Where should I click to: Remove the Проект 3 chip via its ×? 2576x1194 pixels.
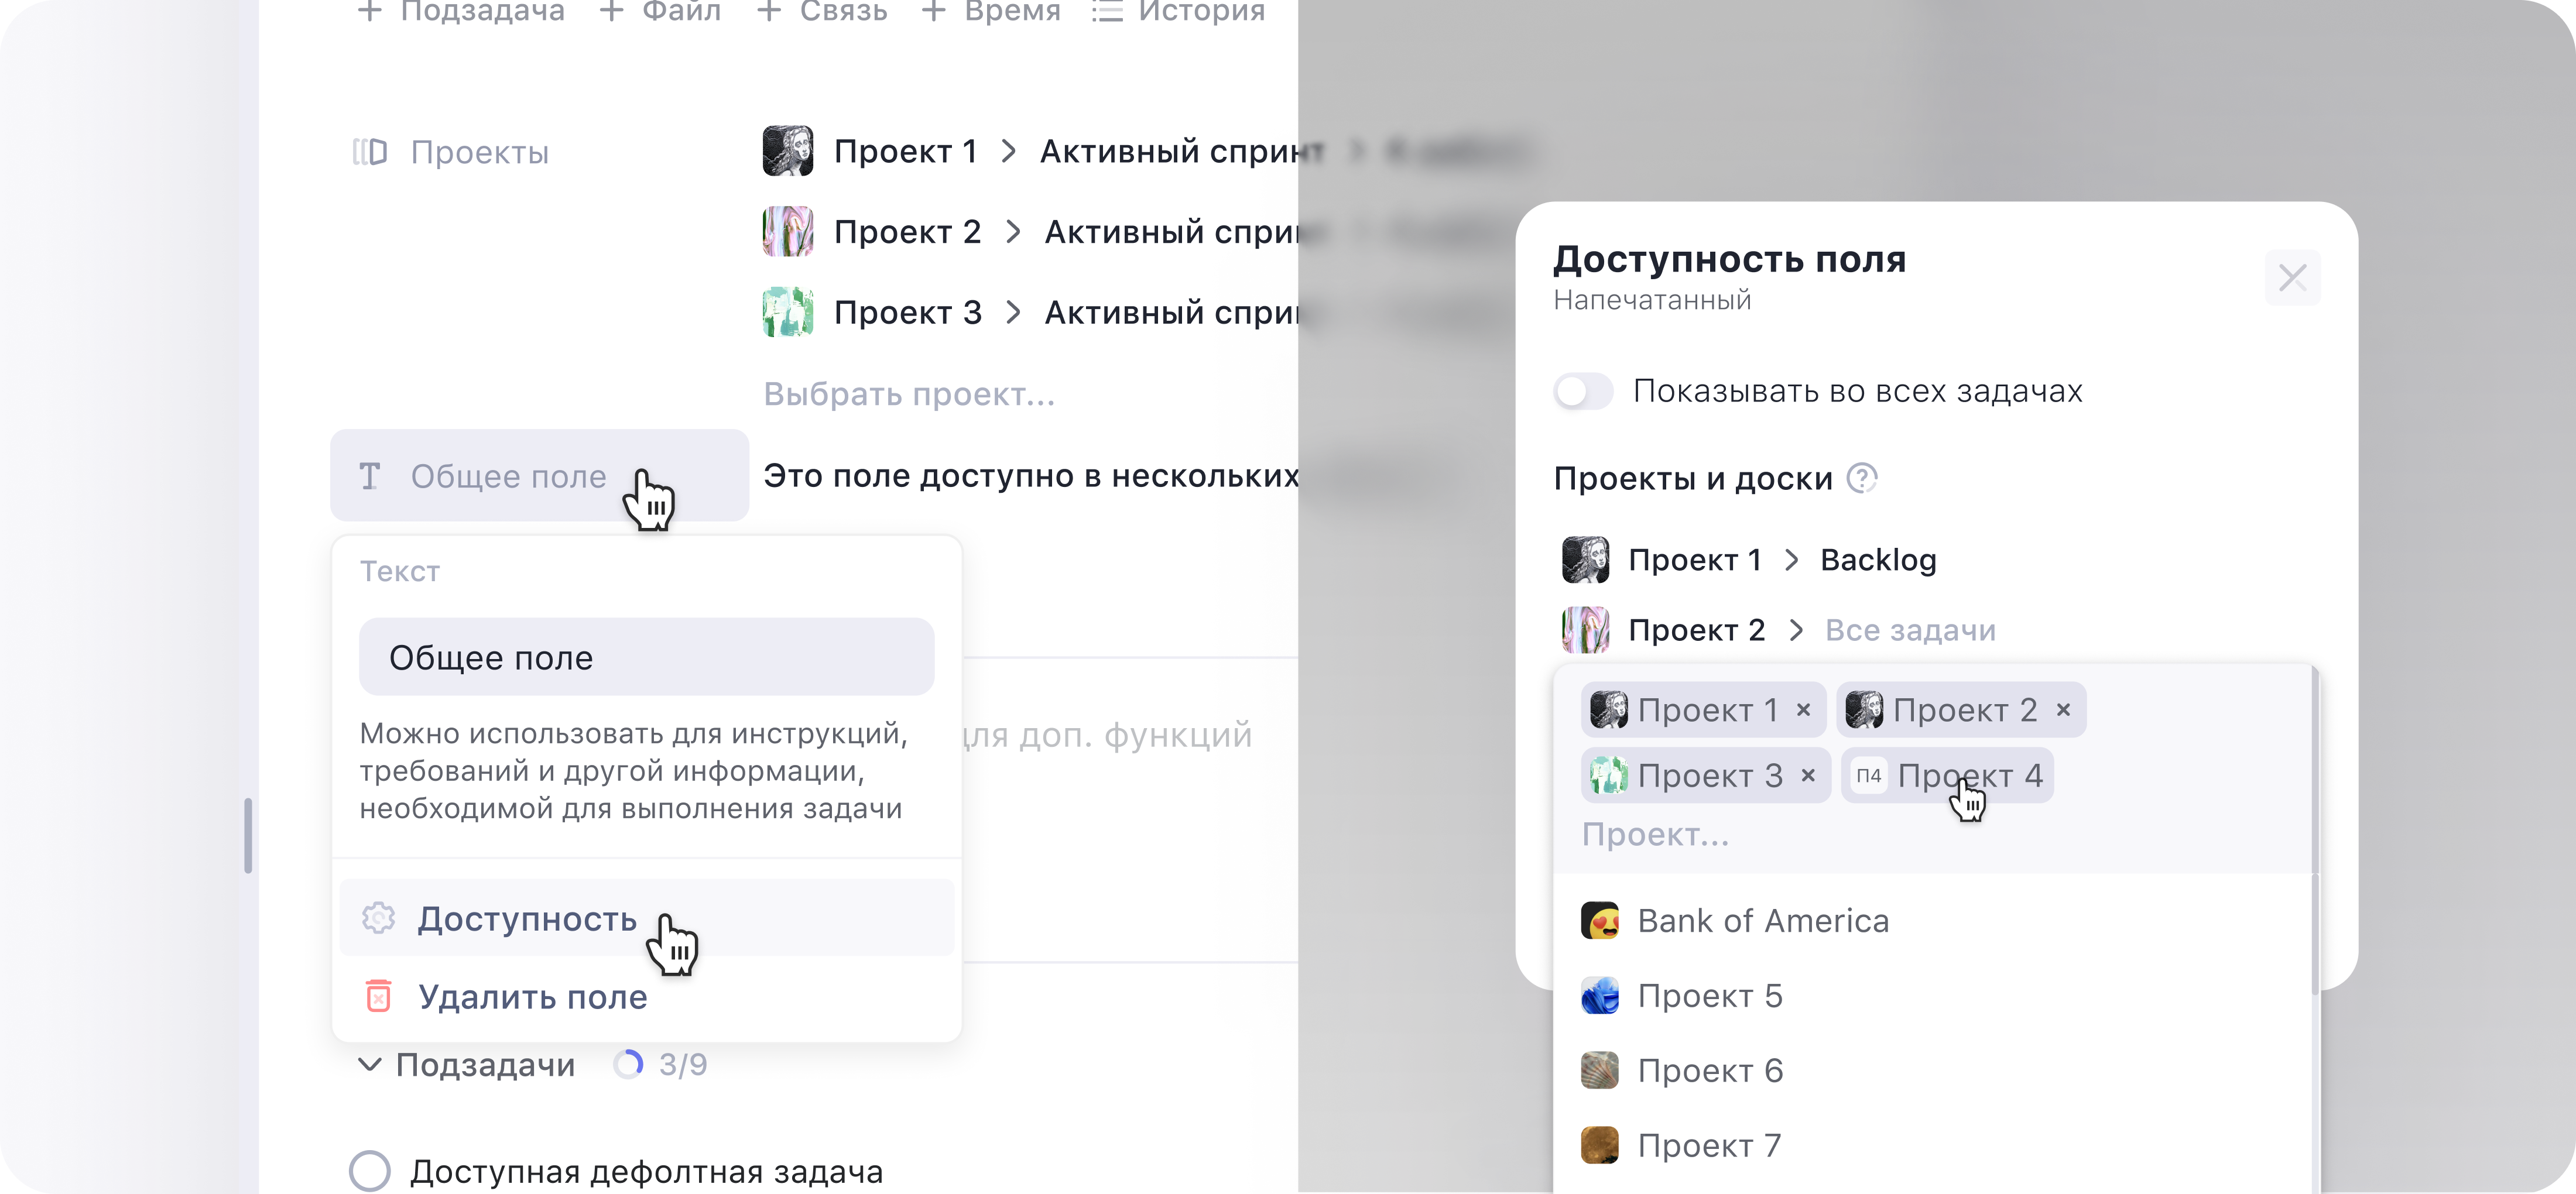pyautogui.click(x=1809, y=775)
